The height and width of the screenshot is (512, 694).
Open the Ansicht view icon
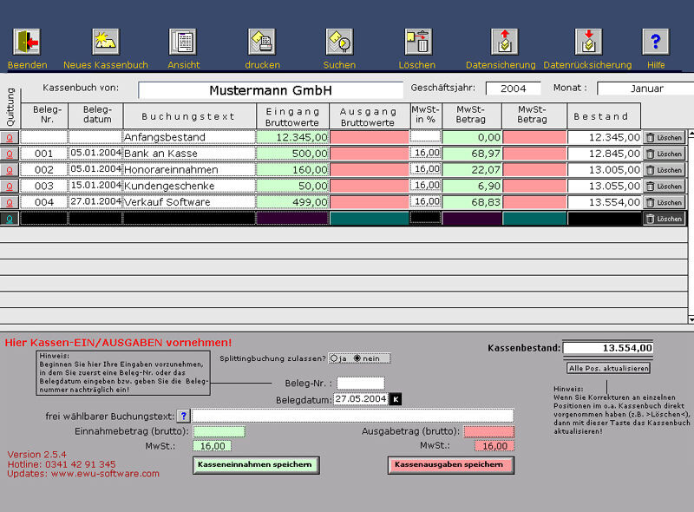(x=182, y=42)
